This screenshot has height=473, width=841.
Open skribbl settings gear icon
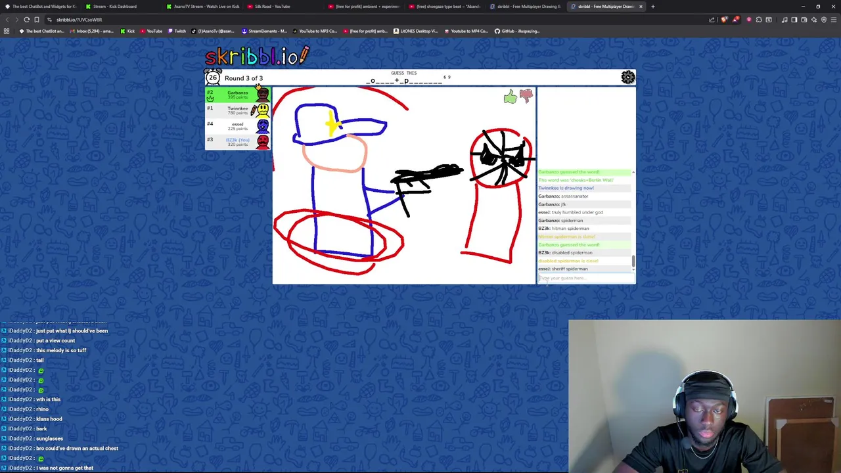click(x=628, y=78)
